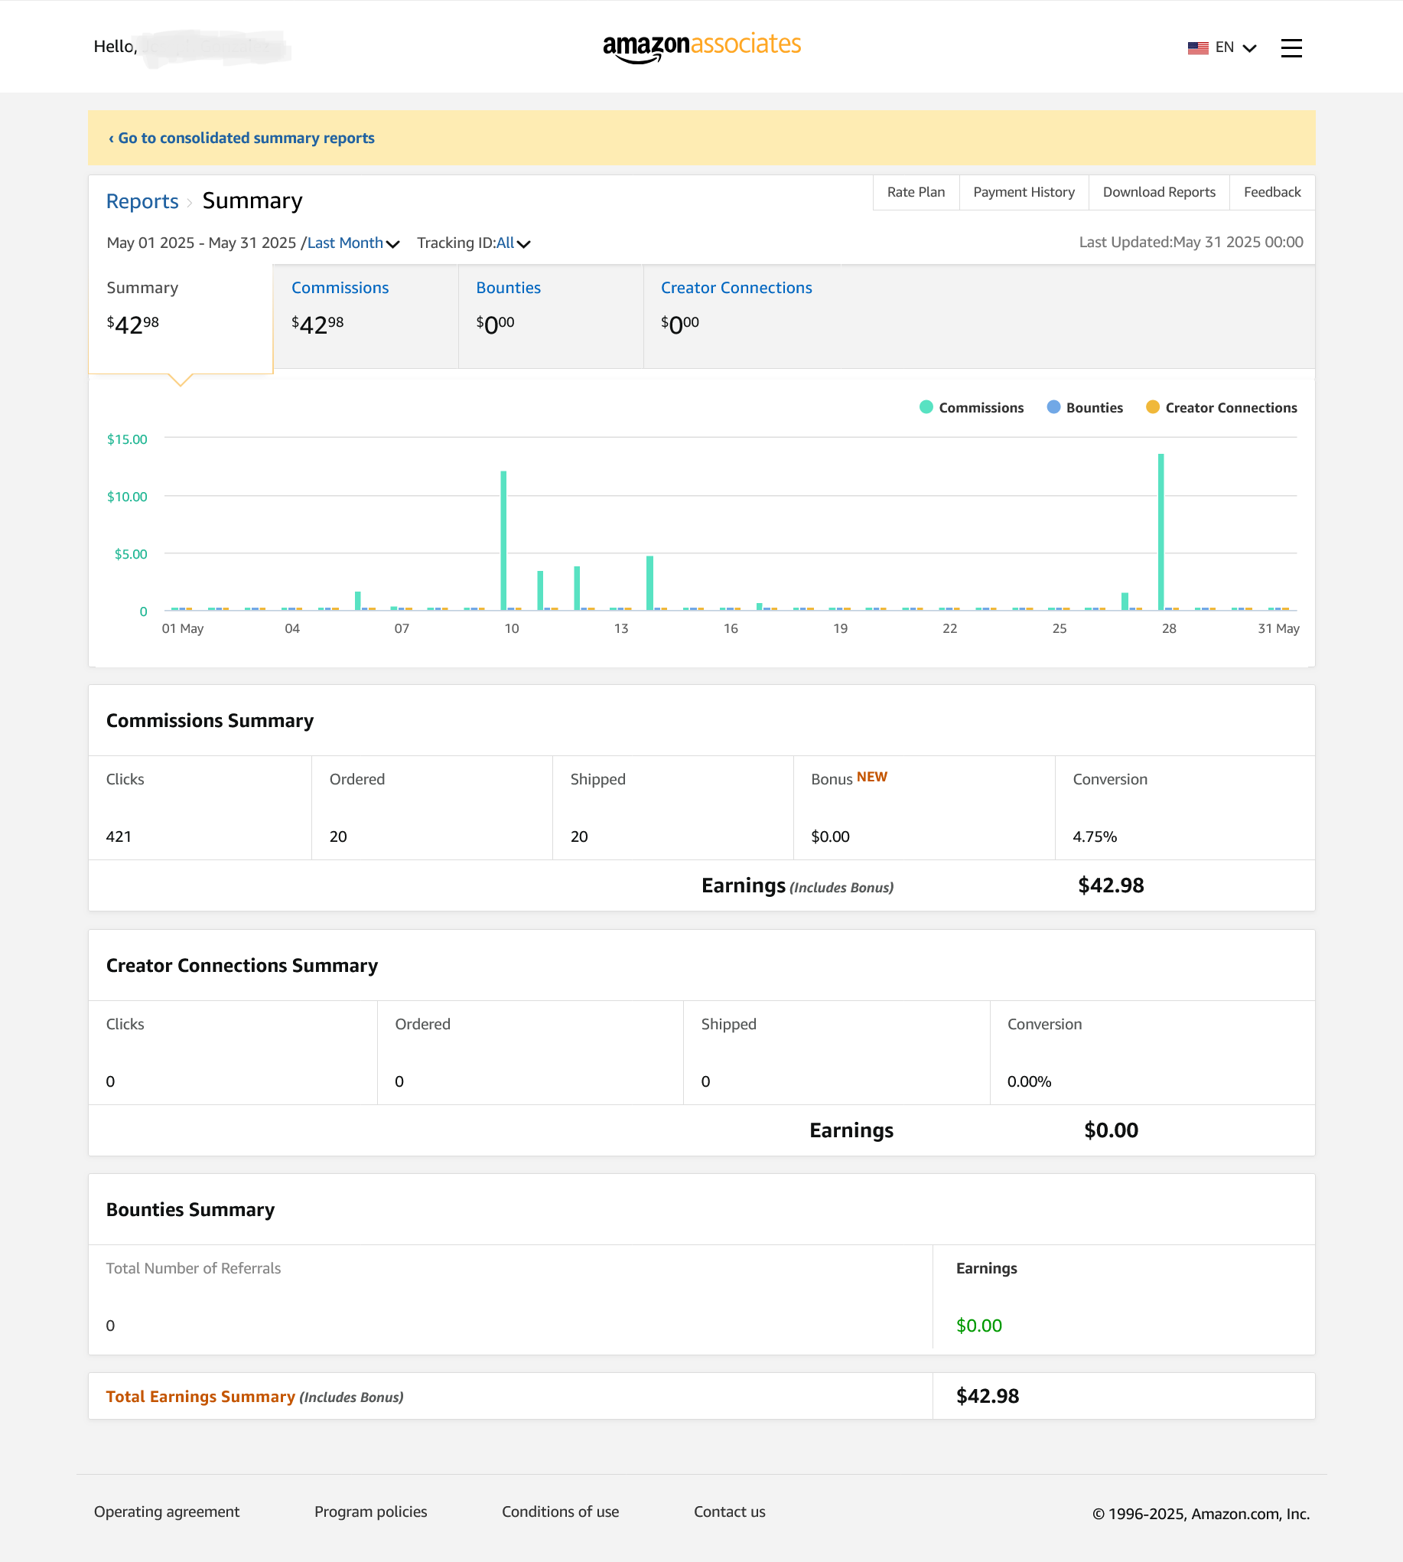Image resolution: width=1403 pixels, height=1562 pixels.
Task: Expand the EN language selector chevron
Action: (x=1249, y=47)
